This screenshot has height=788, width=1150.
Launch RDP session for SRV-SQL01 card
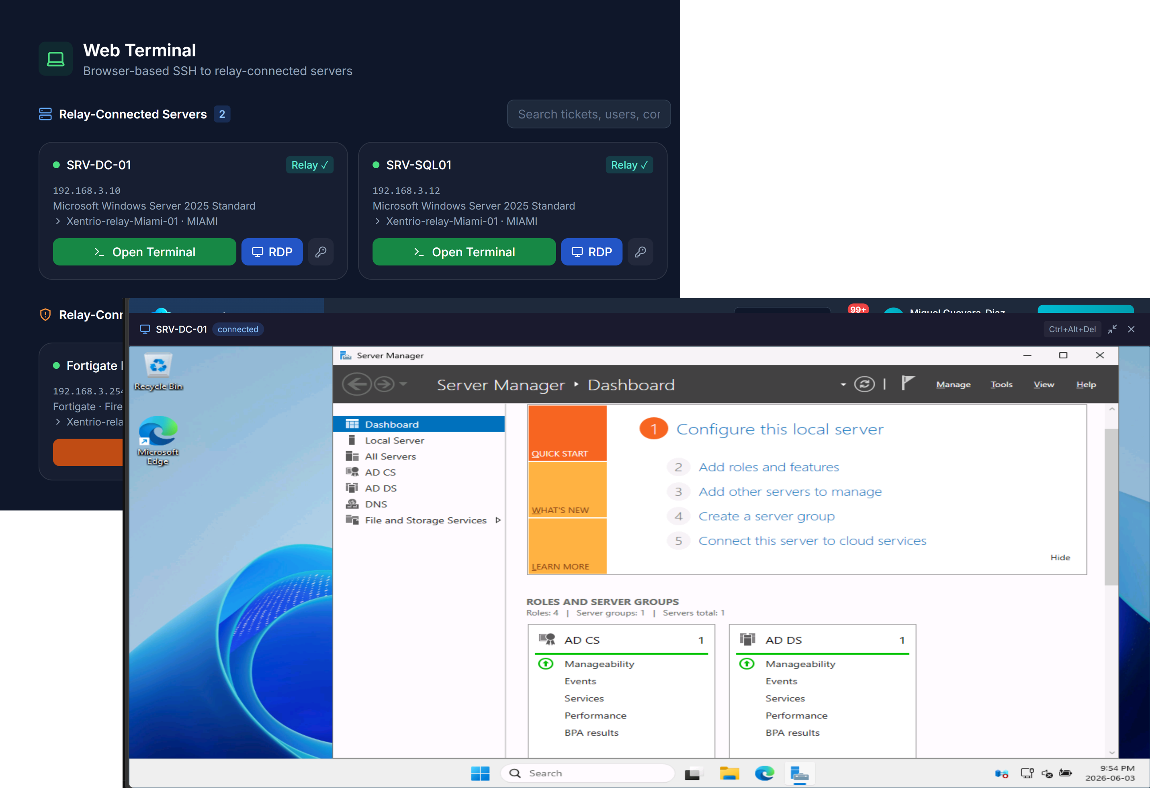pyautogui.click(x=591, y=252)
